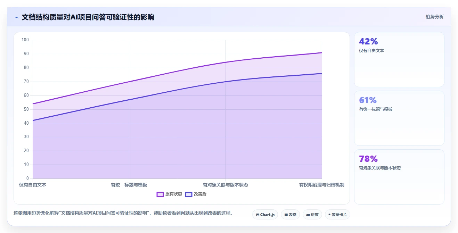Click the 趋势分析 label in the header
Image resolution: width=458 pixels, height=233 pixels.
point(434,17)
